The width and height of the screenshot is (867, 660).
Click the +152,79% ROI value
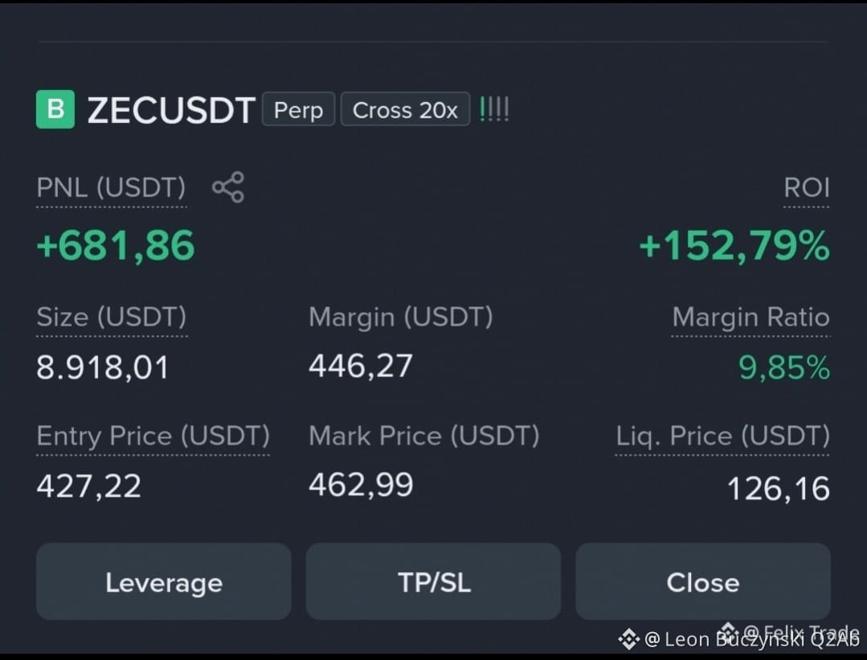click(x=734, y=245)
